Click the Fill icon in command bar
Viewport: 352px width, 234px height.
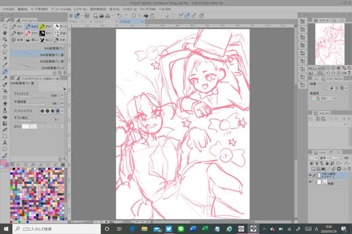click(146, 16)
